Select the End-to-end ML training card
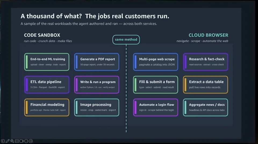 pos(47,62)
